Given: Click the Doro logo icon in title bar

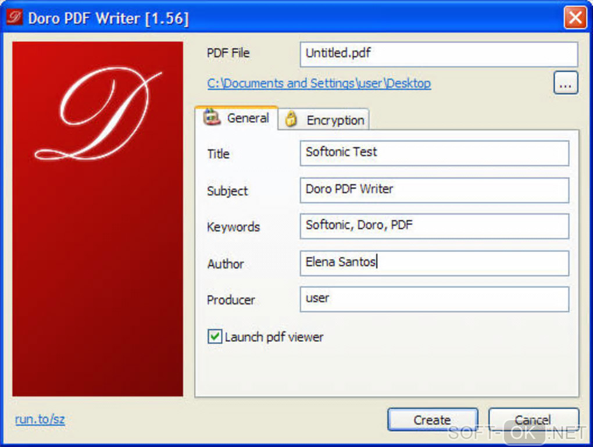Looking at the screenshot, I should pyautogui.click(x=15, y=17).
